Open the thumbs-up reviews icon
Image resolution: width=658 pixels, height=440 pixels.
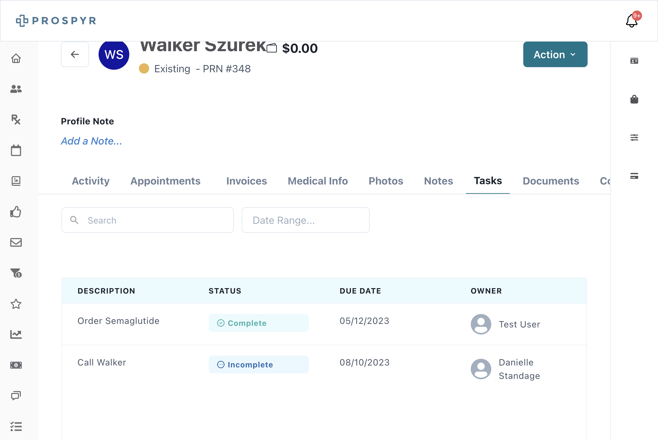click(x=16, y=212)
